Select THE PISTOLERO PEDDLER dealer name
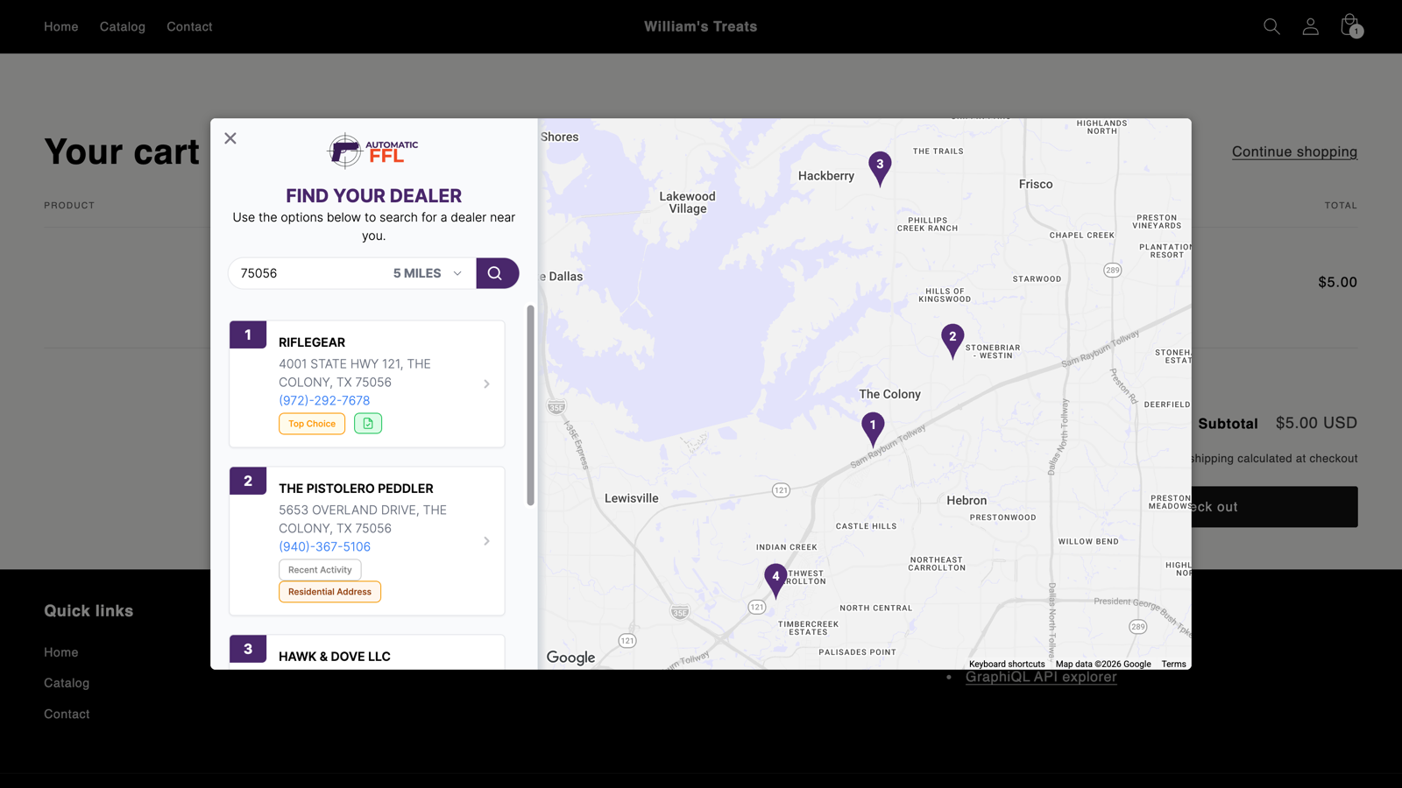Viewport: 1402px width, 788px height. tap(356, 489)
